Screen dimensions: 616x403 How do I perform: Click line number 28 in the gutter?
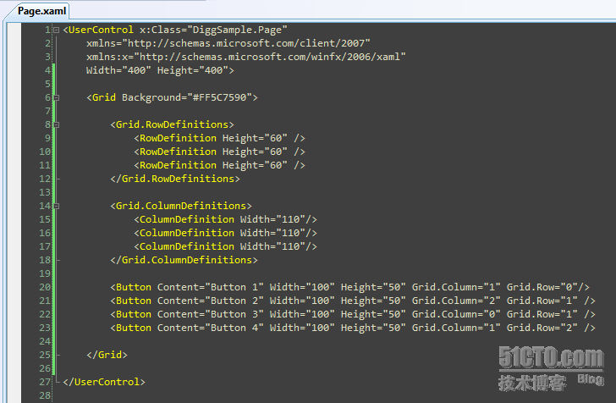pyautogui.click(x=45, y=395)
